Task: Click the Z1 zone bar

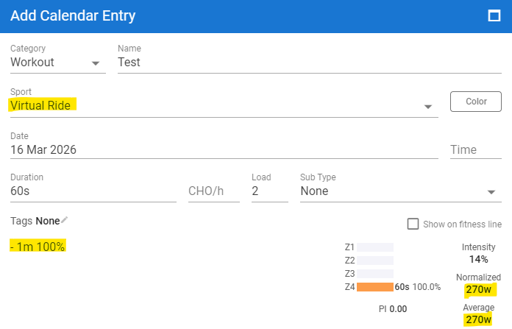Action: tap(375, 247)
